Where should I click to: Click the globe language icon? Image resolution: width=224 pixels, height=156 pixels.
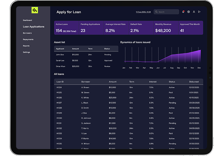click(x=188, y=12)
